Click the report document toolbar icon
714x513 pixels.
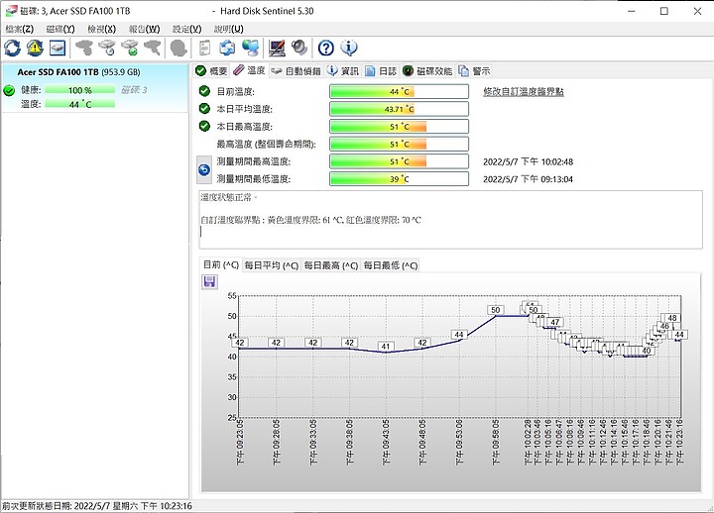(x=205, y=48)
